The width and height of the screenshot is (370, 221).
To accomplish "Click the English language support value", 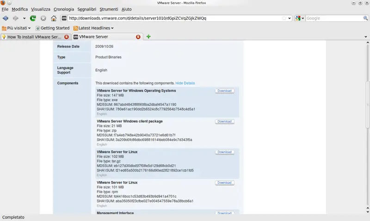I will 101,70.
